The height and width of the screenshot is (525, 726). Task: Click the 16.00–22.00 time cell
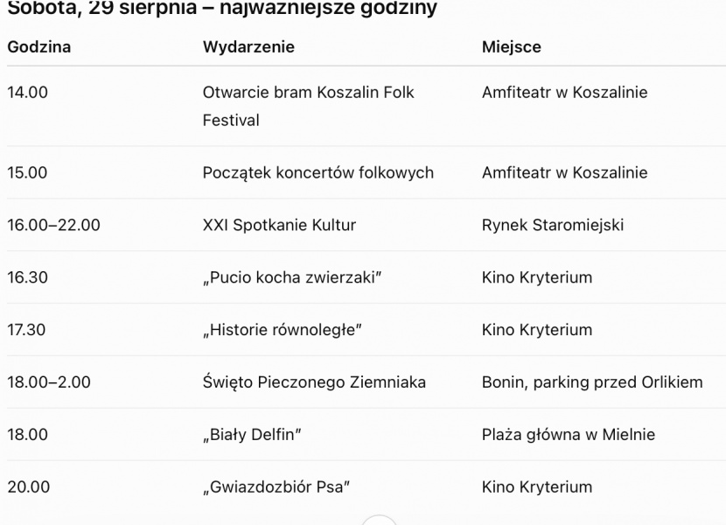click(x=53, y=225)
